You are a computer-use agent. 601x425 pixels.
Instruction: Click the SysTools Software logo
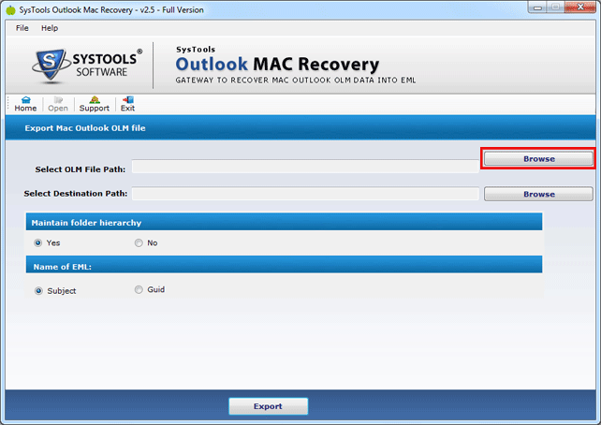(x=87, y=66)
